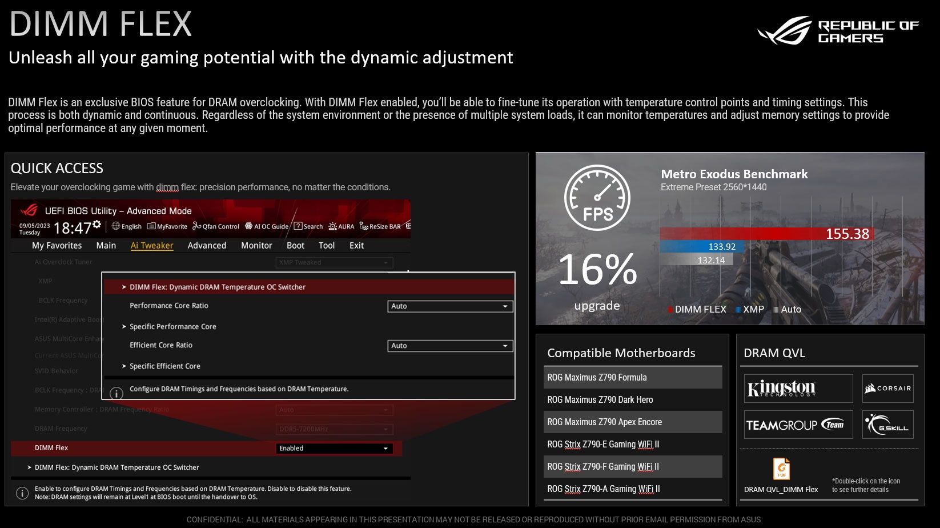940x528 pixels.
Task: Click the QUICK ACCESS heading
Action: tap(57, 168)
